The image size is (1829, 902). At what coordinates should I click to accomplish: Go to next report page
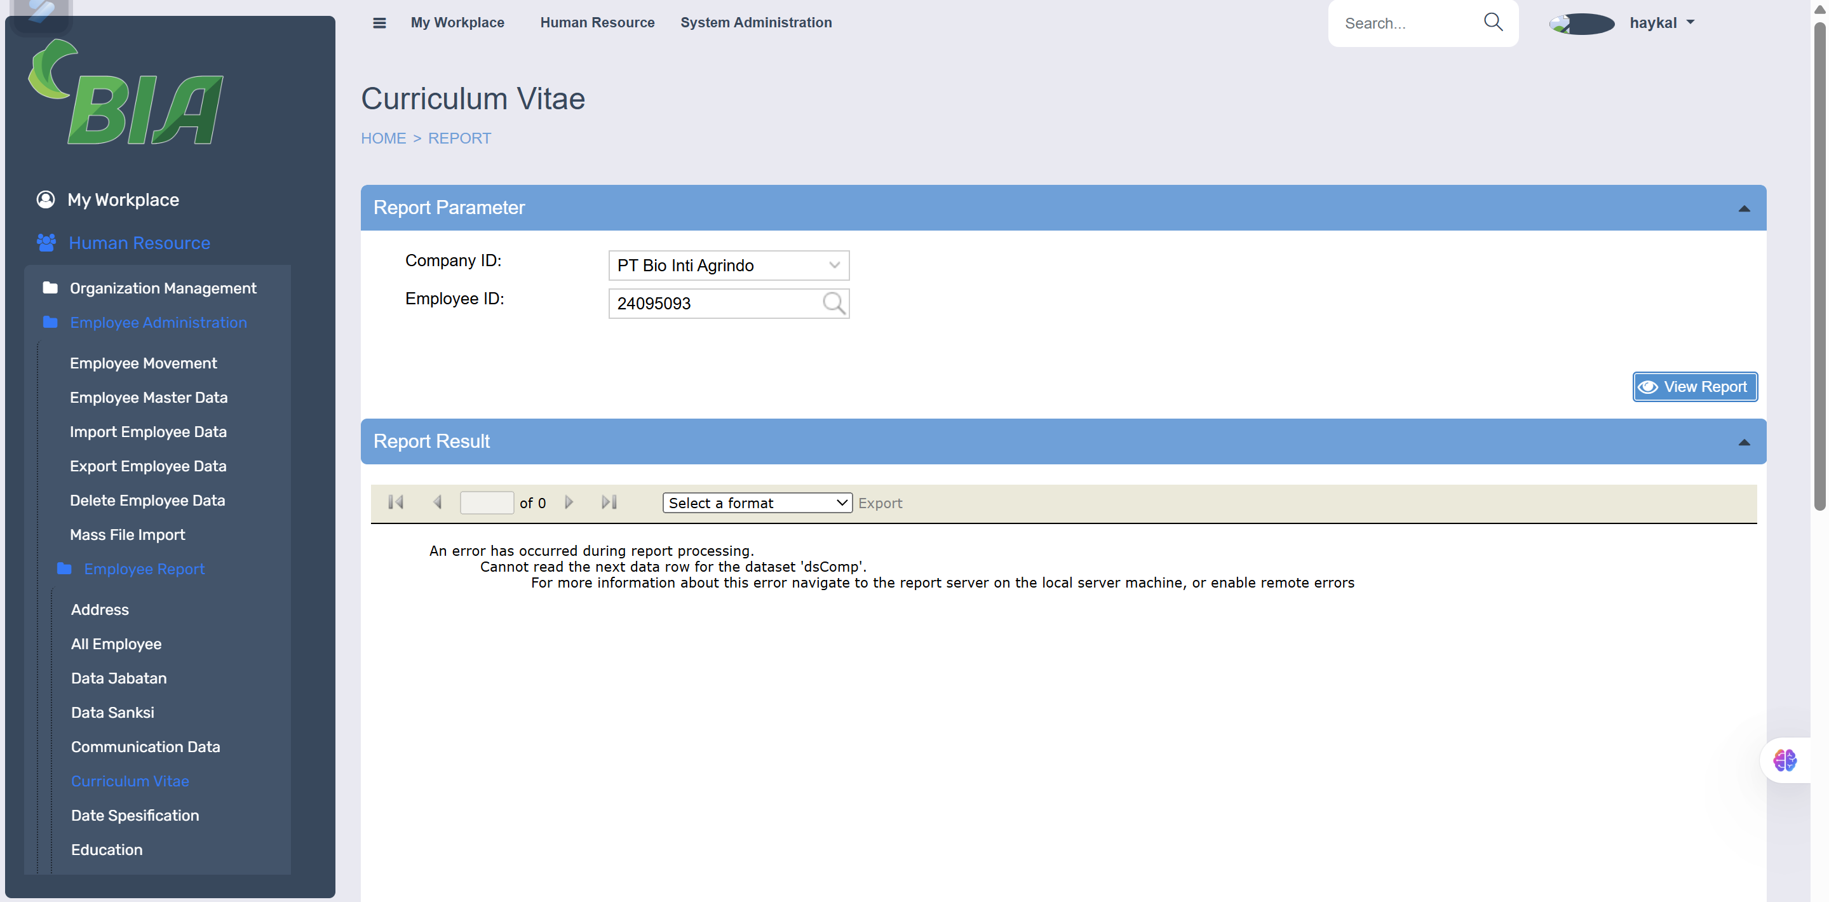pyautogui.click(x=569, y=502)
